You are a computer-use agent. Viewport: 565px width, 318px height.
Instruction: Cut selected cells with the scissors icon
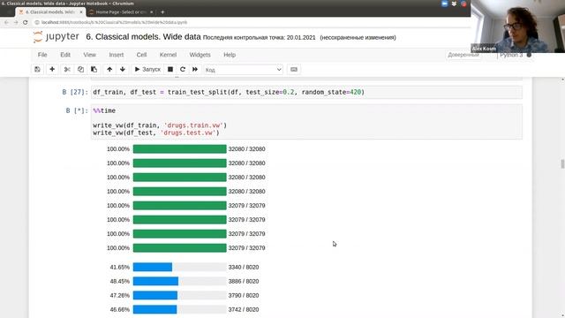67,69
